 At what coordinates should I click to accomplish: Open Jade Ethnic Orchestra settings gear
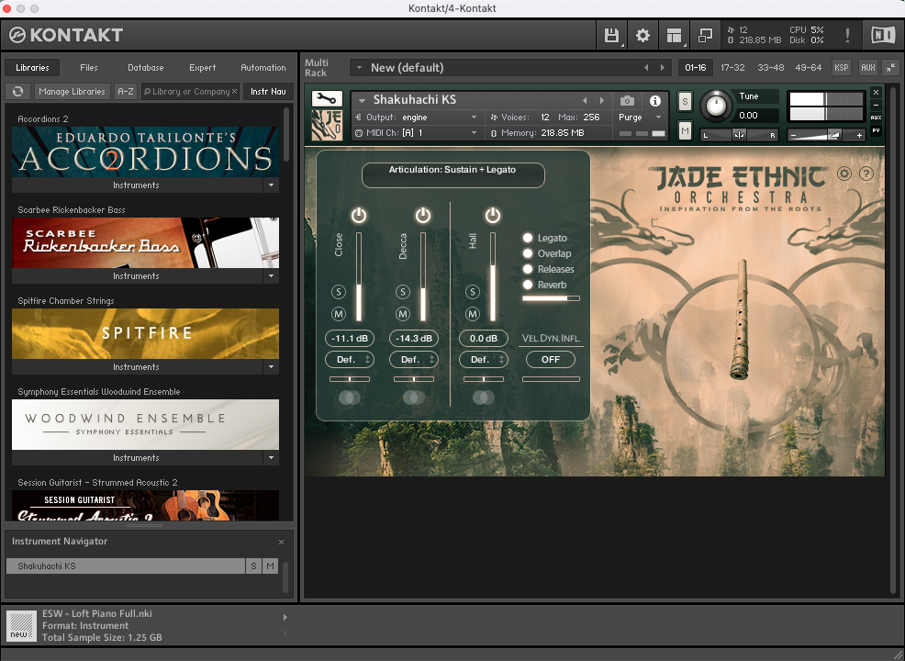844,174
